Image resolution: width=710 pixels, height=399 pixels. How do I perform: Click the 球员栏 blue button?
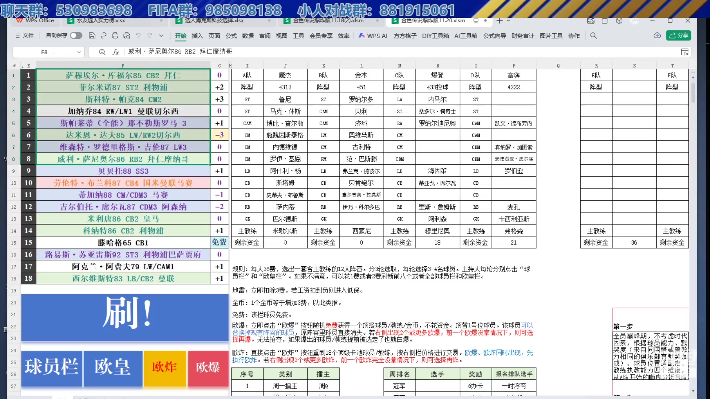pyautogui.click(x=51, y=368)
